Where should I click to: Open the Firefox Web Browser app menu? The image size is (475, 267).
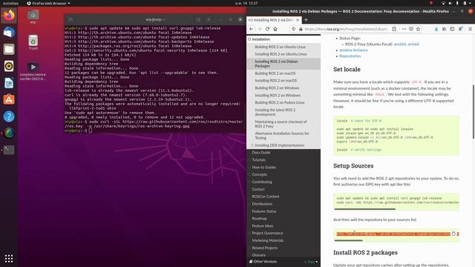pos(48,3)
